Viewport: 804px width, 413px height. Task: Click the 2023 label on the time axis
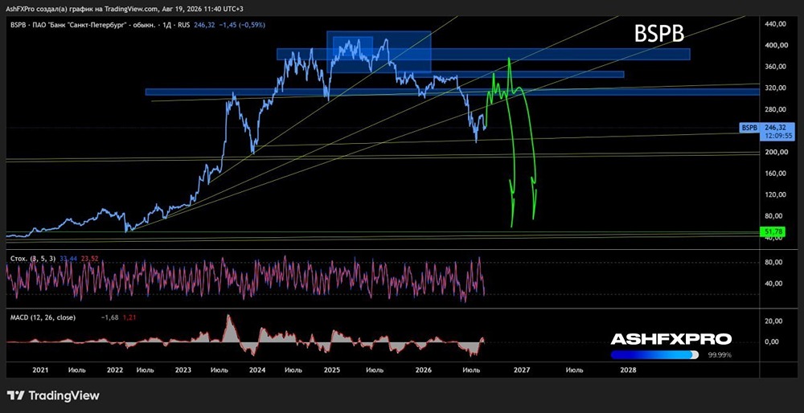click(x=183, y=370)
